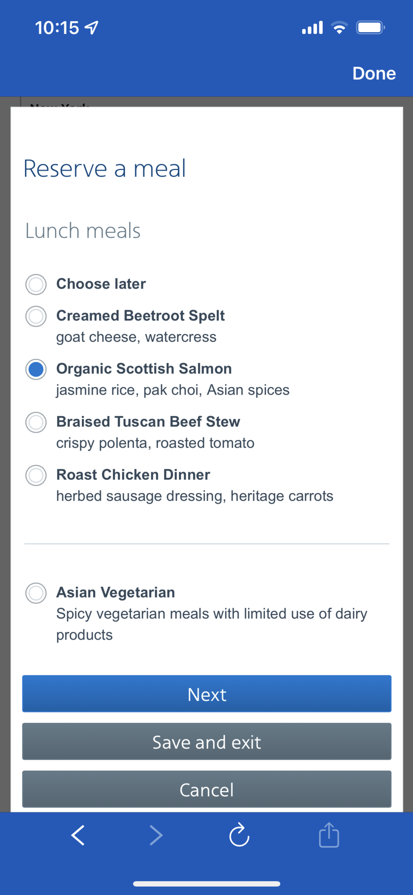Tap the battery status icon

(371, 28)
